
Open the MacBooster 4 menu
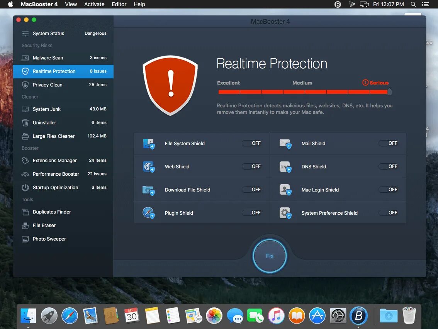39,4
